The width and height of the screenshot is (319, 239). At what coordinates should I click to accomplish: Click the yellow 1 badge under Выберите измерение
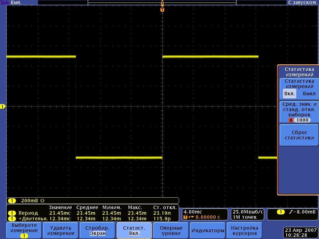pos(24,236)
